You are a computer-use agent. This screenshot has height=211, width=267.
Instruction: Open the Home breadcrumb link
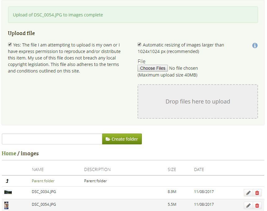(9, 153)
